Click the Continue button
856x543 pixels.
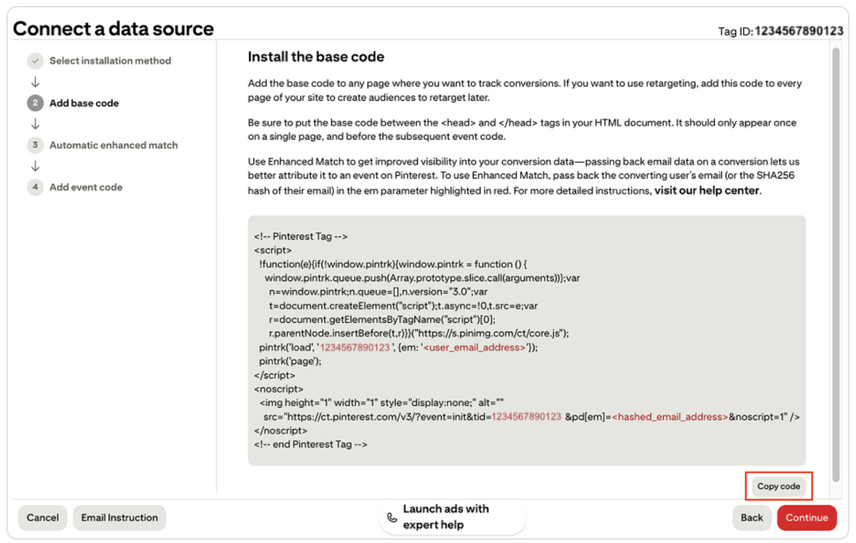coord(806,517)
